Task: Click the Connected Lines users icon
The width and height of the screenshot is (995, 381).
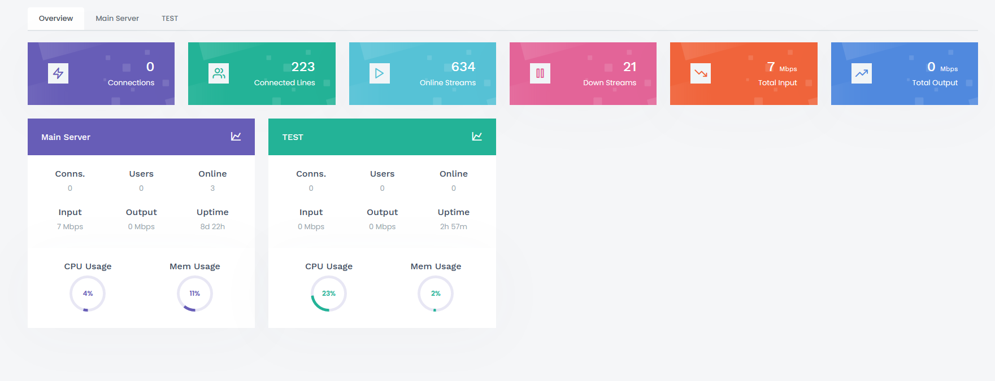Action: pos(219,73)
